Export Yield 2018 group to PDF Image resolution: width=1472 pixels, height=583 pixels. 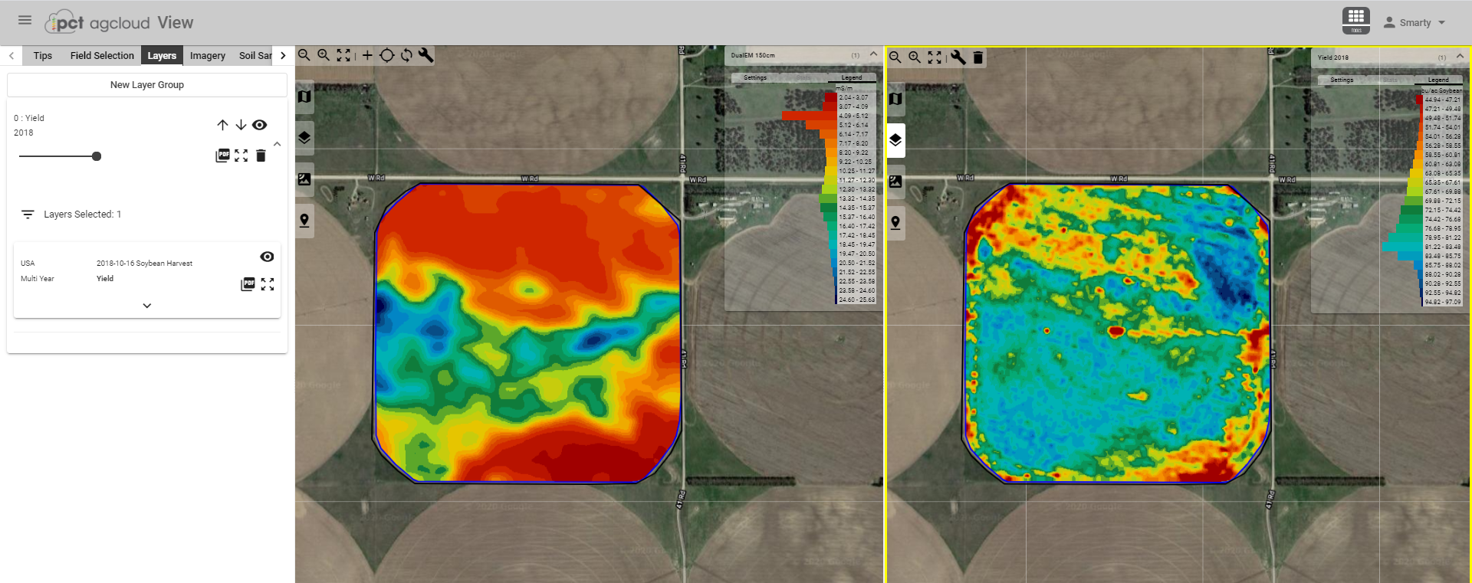(x=222, y=156)
